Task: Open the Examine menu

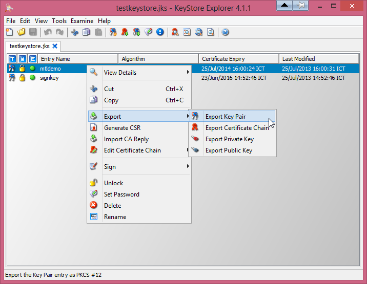Action: 82,21
